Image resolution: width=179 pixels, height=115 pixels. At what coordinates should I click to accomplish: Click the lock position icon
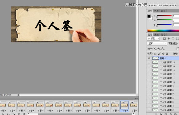tap(163, 54)
